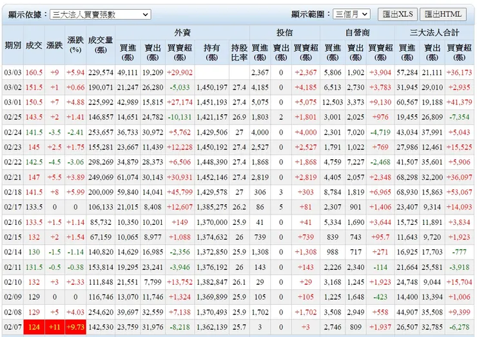Image resolution: width=477 pixels, height=337 pixels.
Task: Select the 03/03 date cell
Action: pos(13,72)
